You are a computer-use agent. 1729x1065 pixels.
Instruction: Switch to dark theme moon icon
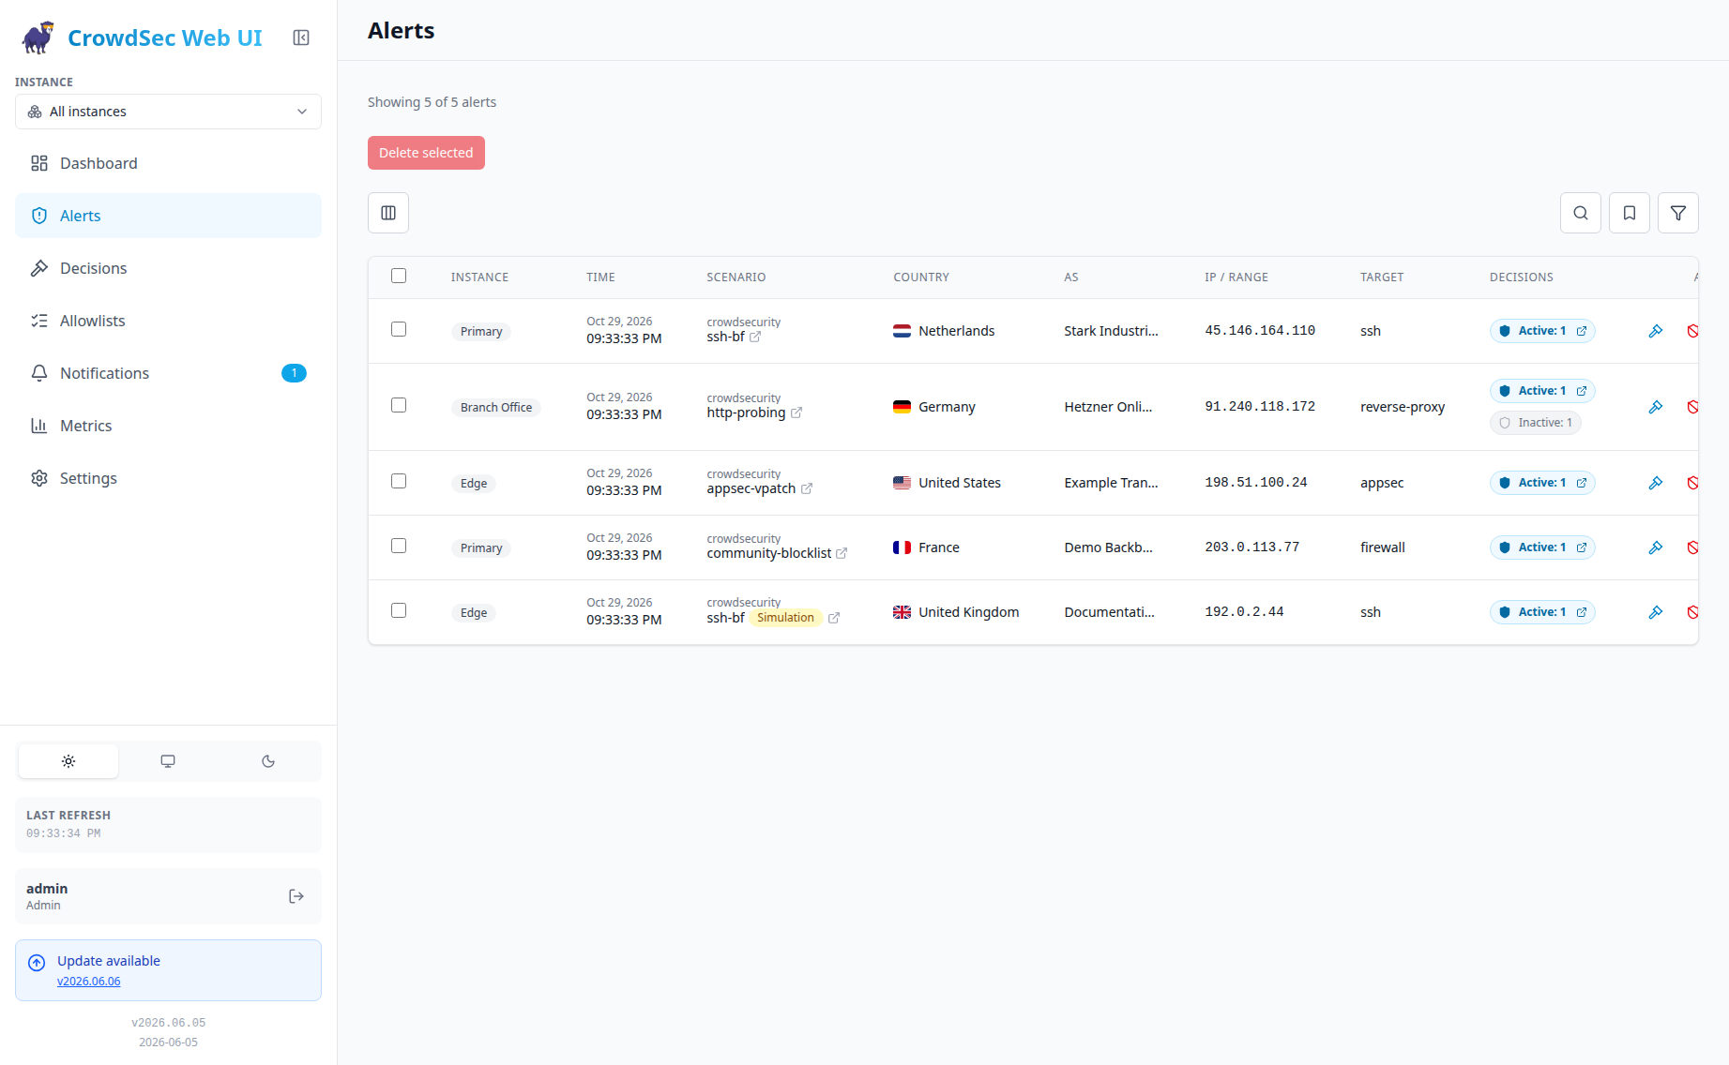pos(268,761)
